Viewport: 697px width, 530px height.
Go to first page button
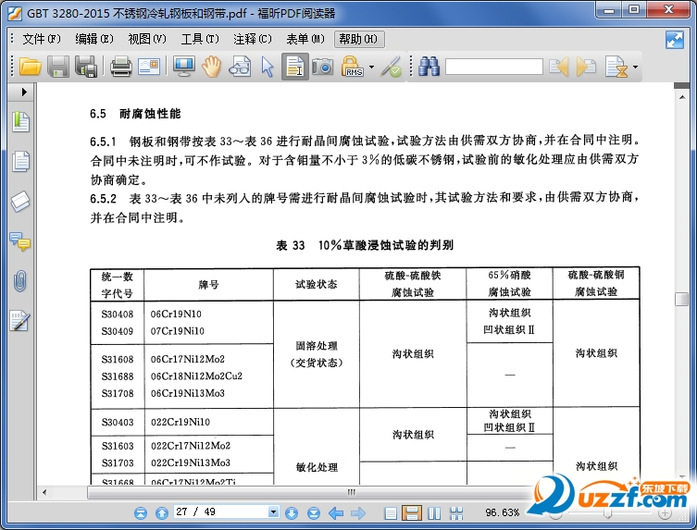pyautogui.click(x=141, y=513)
